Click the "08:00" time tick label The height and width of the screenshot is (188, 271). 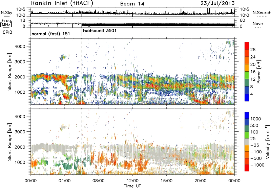pyautogui.click(x=99, y=181)
